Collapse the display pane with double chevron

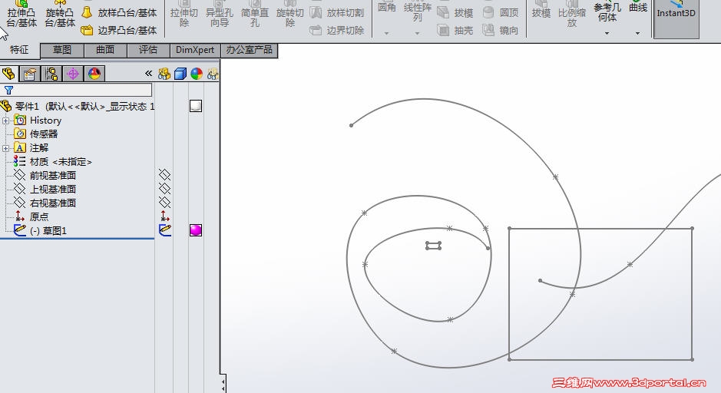coord(148,74)
